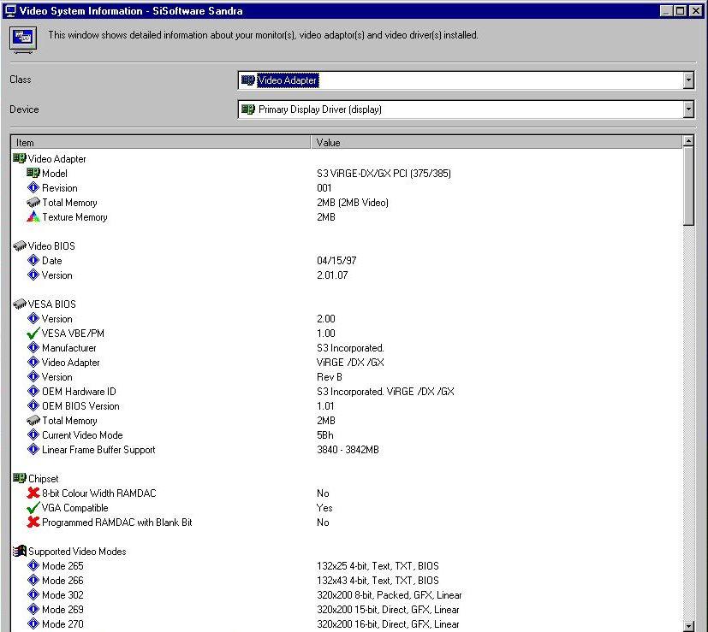Click the Video System Information monitor icon

coord(23,40)
